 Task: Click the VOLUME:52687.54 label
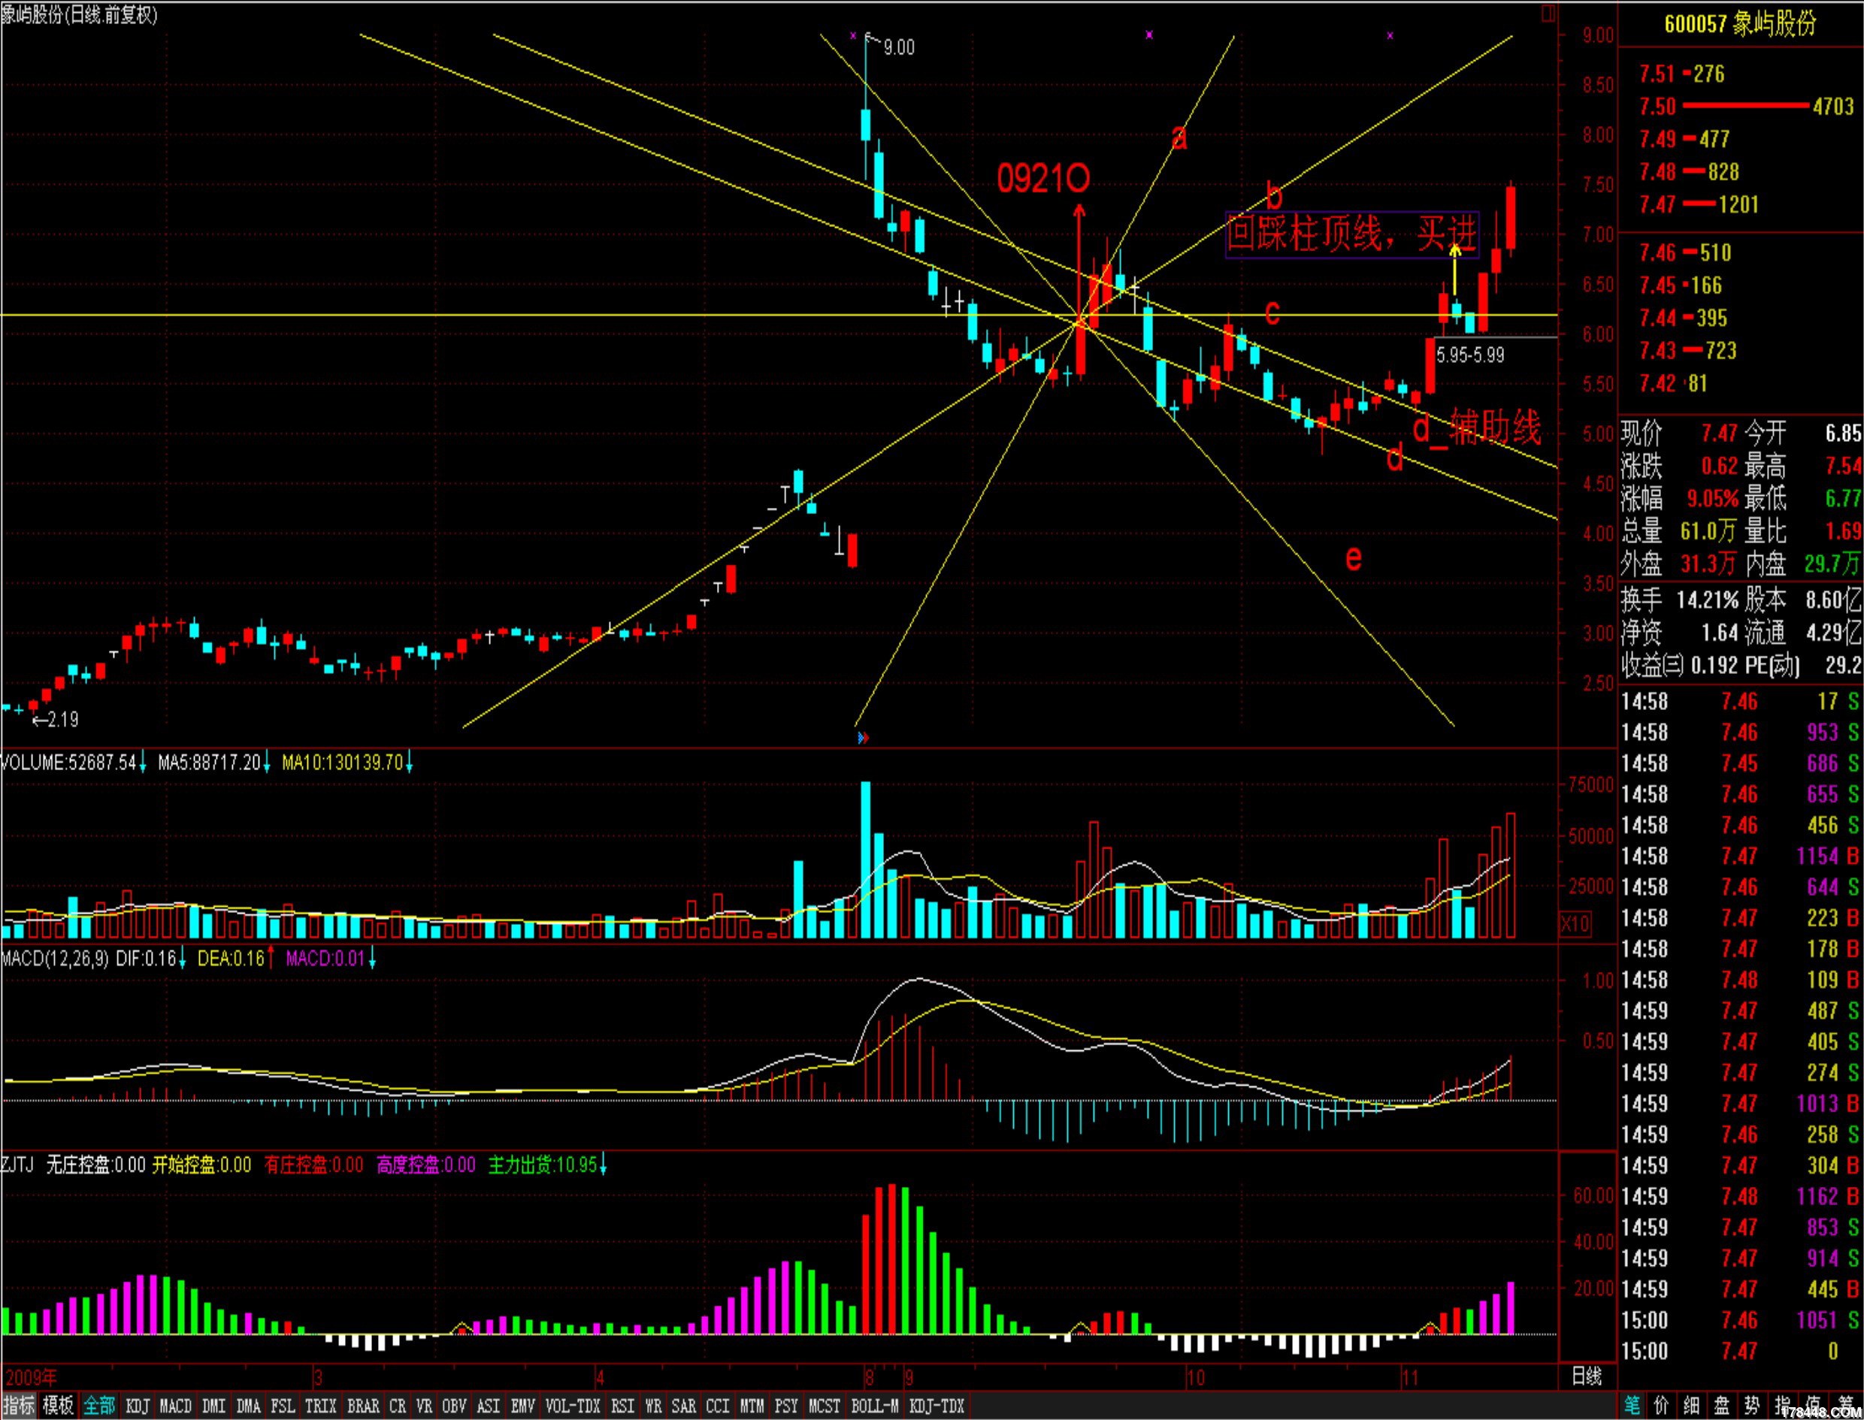click(x=69, y=763)
